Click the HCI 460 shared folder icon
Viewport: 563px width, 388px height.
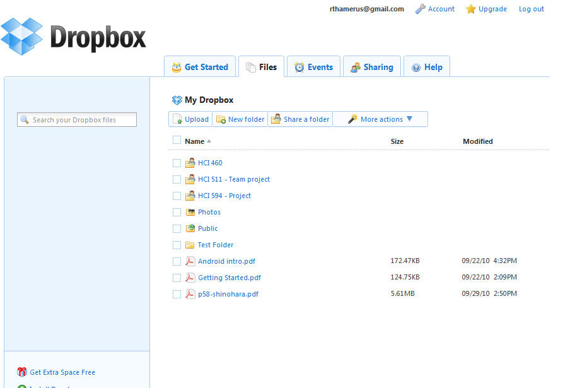190,163
